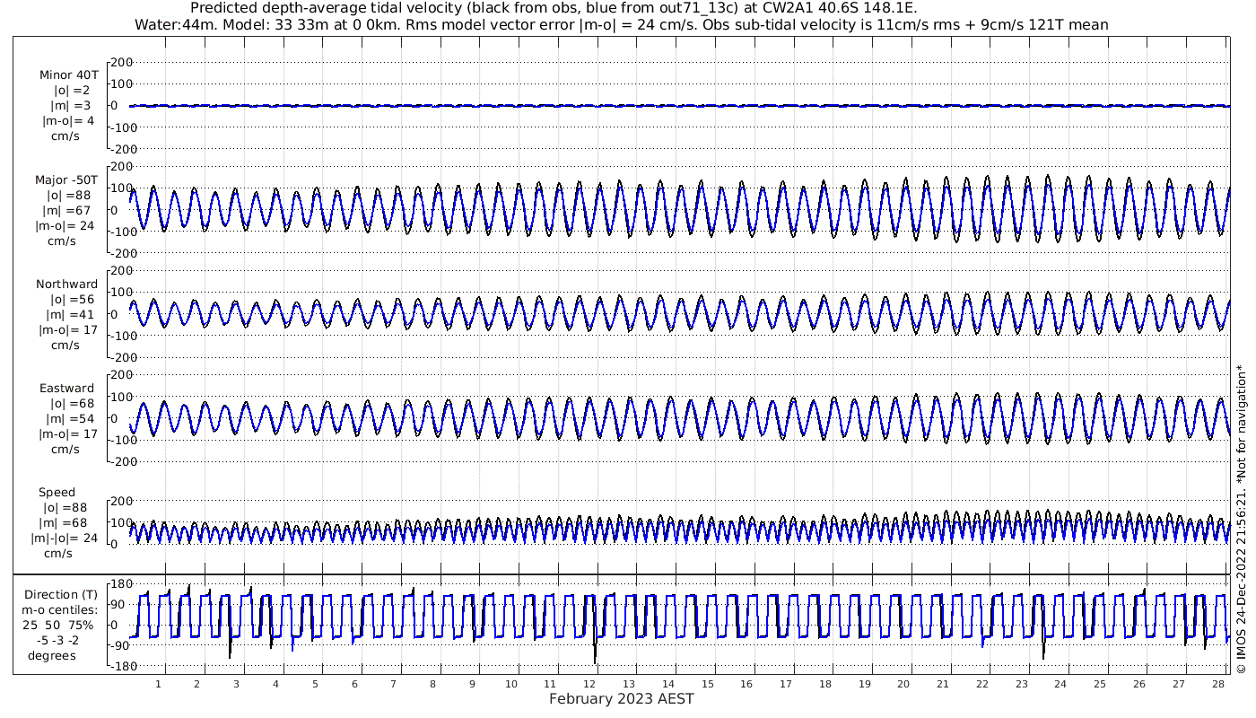Click the plot title starting with 'Predicted depth-average tidal velocity'
Screen dimensions: 1256x718
click(554, 8)
